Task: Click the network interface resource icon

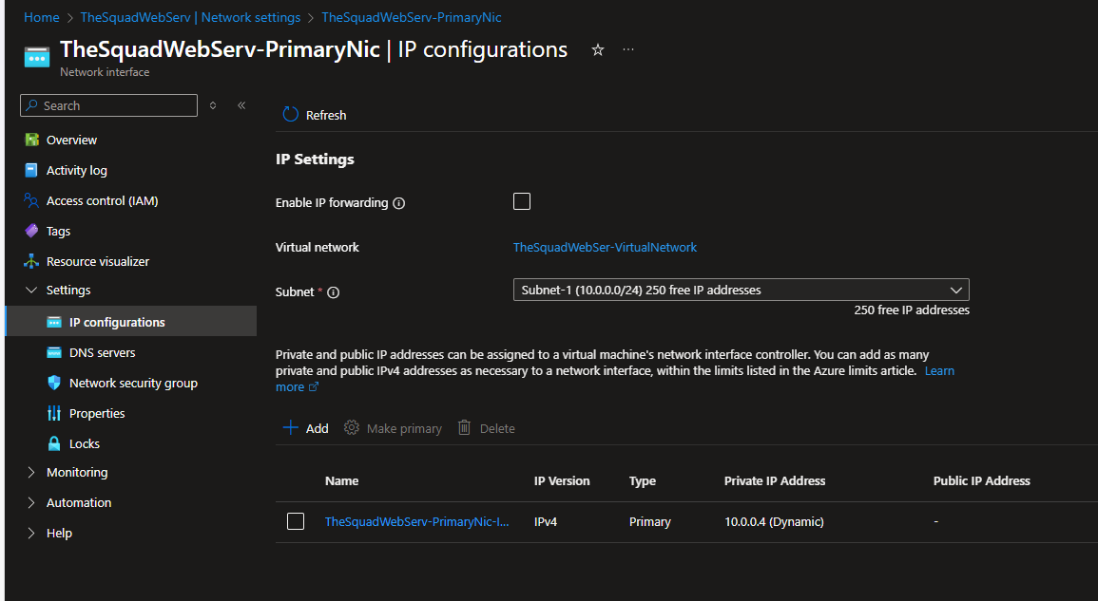Action: point(36,57)
